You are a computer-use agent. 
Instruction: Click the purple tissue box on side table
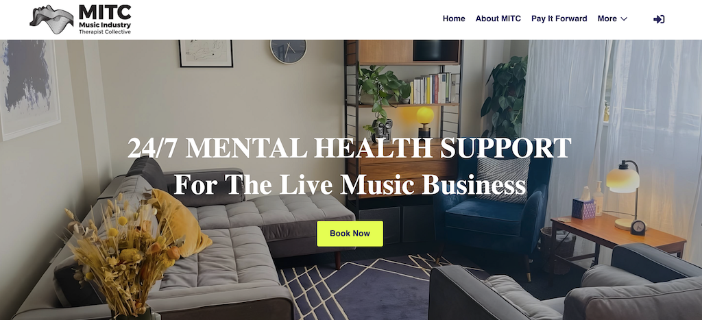[x=584, y=207]
